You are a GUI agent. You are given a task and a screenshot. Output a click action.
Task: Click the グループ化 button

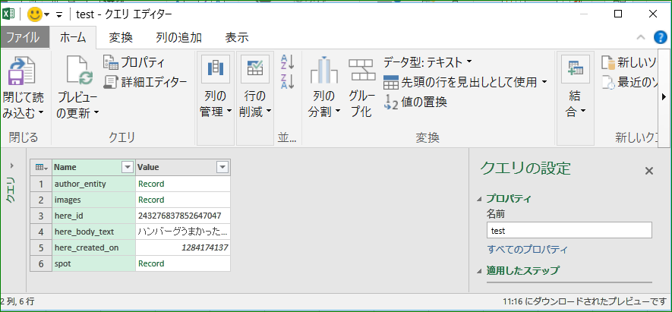(x=361, y=88)
